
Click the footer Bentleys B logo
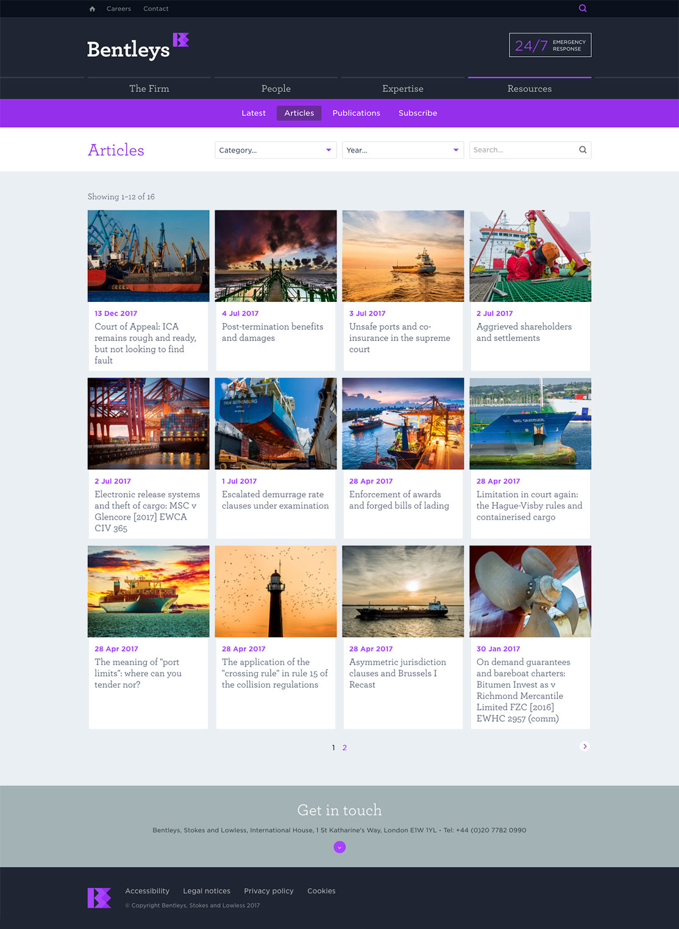[x=99, y=898]
